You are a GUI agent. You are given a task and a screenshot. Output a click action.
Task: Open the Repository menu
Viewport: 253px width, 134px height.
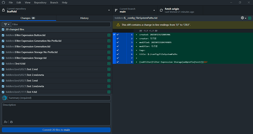point(40,3)
